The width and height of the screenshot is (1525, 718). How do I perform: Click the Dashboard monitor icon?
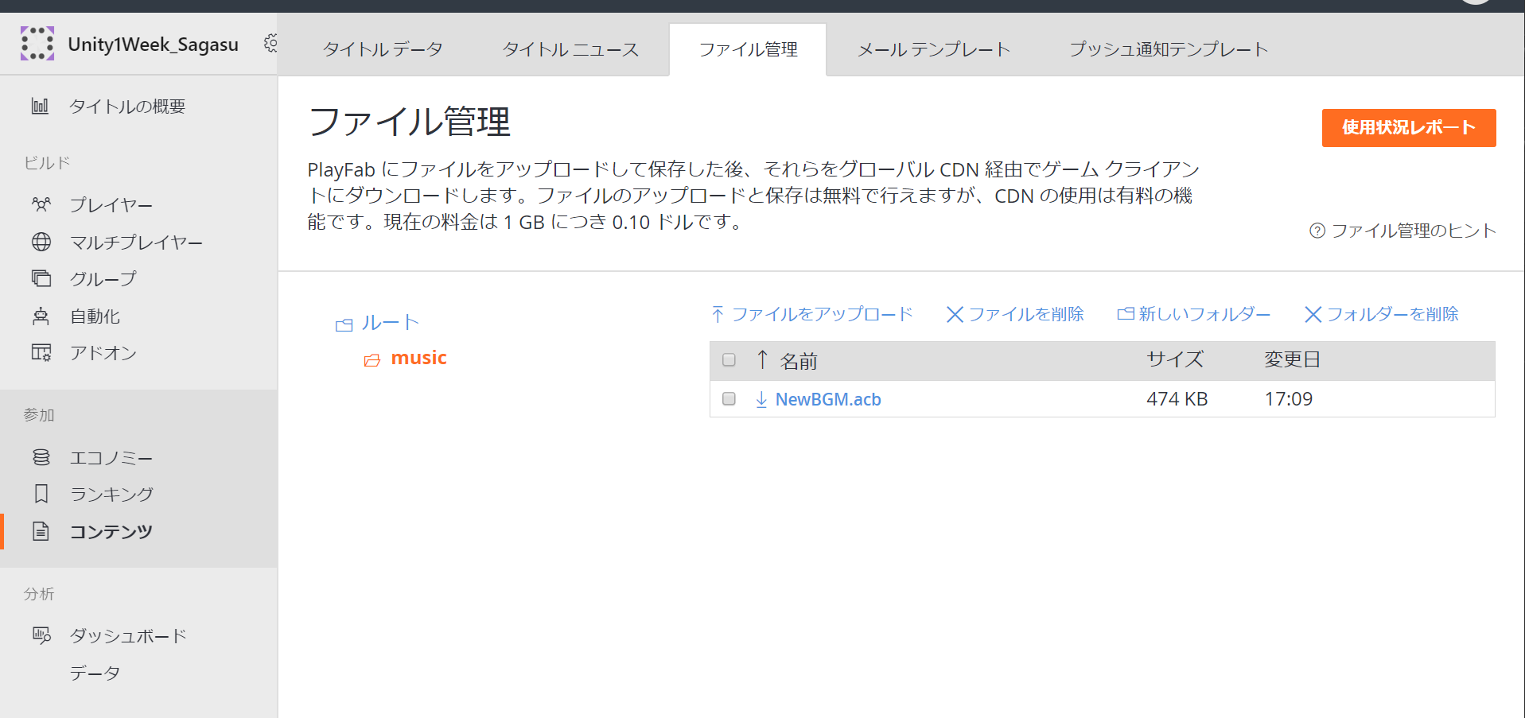pyautogui.click(x=41, y=635)
